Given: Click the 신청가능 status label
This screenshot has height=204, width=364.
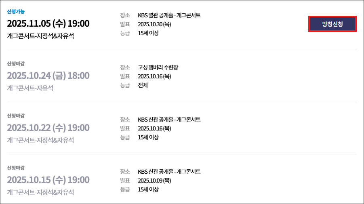Looking at the screenshot, I should click(x=16, y=11).
